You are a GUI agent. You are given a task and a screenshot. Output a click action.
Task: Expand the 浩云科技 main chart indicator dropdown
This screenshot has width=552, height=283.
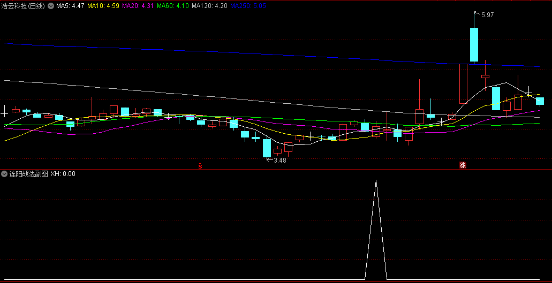coord(51,6)
